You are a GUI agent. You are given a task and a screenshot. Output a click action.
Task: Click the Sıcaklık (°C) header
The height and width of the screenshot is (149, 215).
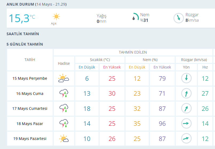100,60
